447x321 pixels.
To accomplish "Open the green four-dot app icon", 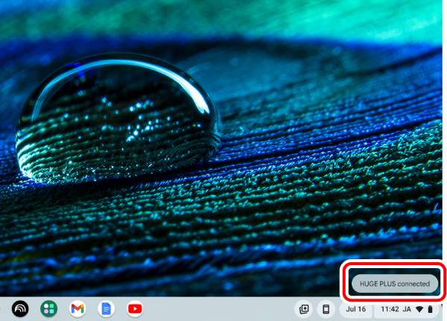I will click(x=49, y=308).
